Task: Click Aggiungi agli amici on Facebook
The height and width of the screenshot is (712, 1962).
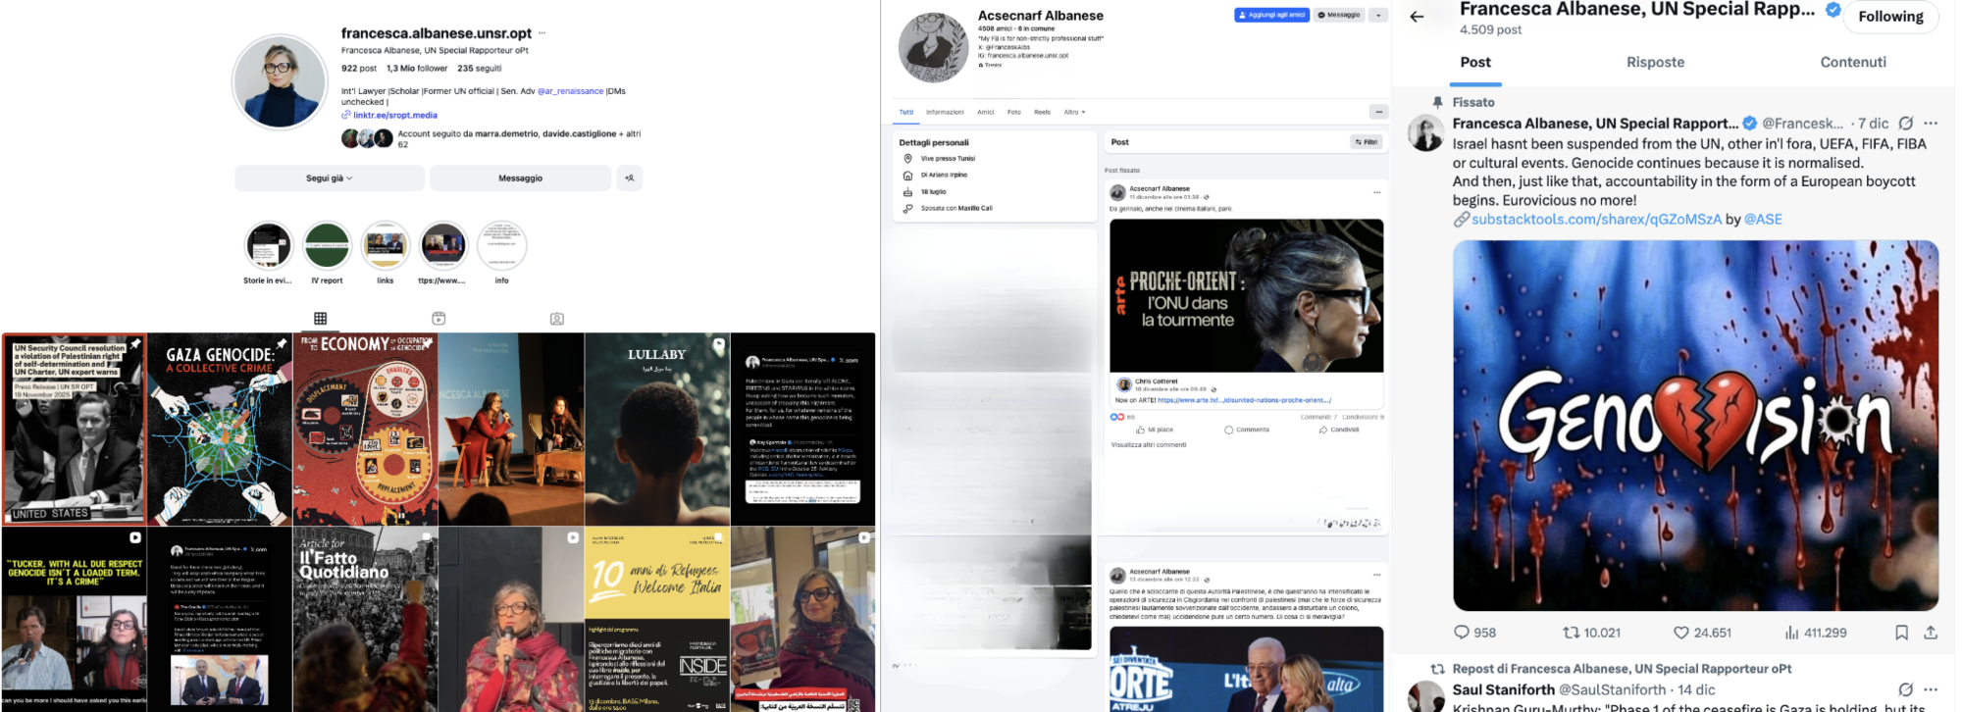Action: click(x=1271, y=15)
